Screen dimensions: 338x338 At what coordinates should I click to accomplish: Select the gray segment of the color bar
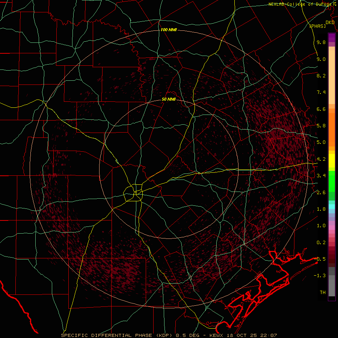point(332,282)
